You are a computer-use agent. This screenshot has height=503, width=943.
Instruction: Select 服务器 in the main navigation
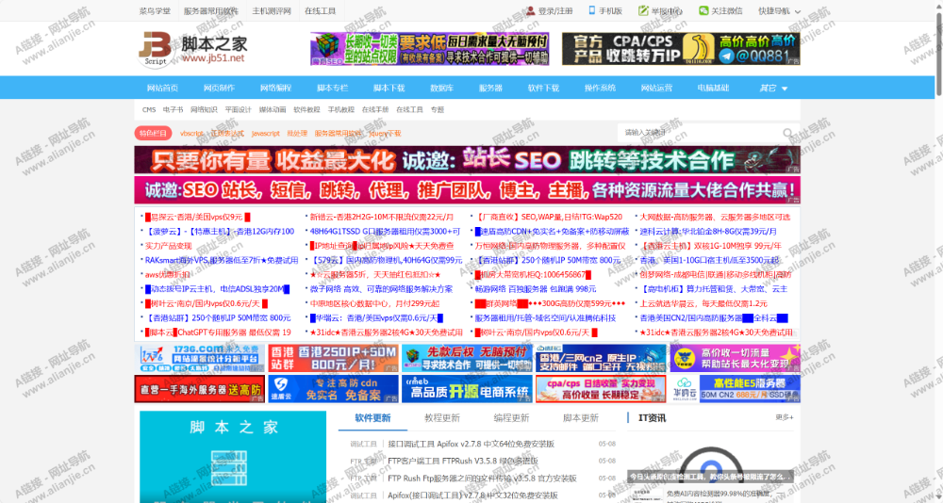pyautogui.click(x=490, y=88)
